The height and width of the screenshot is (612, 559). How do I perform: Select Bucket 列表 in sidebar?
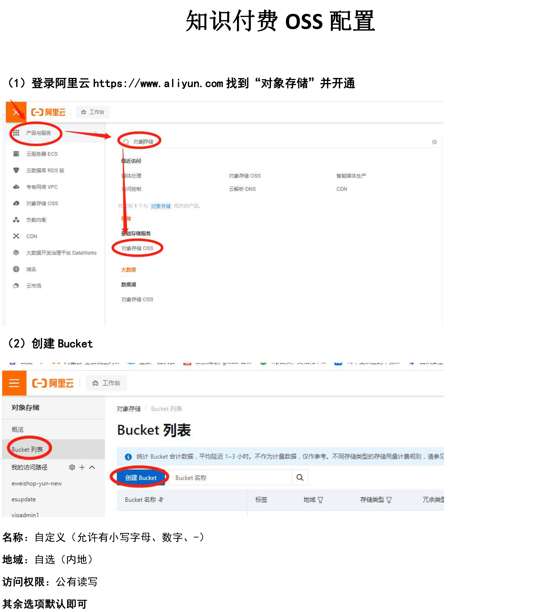coord(27,449)
